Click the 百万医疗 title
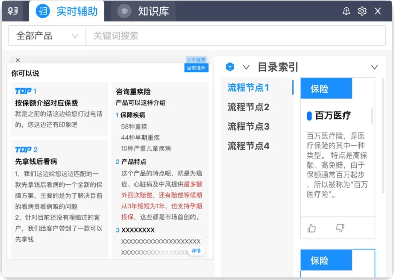 (333, 116)
